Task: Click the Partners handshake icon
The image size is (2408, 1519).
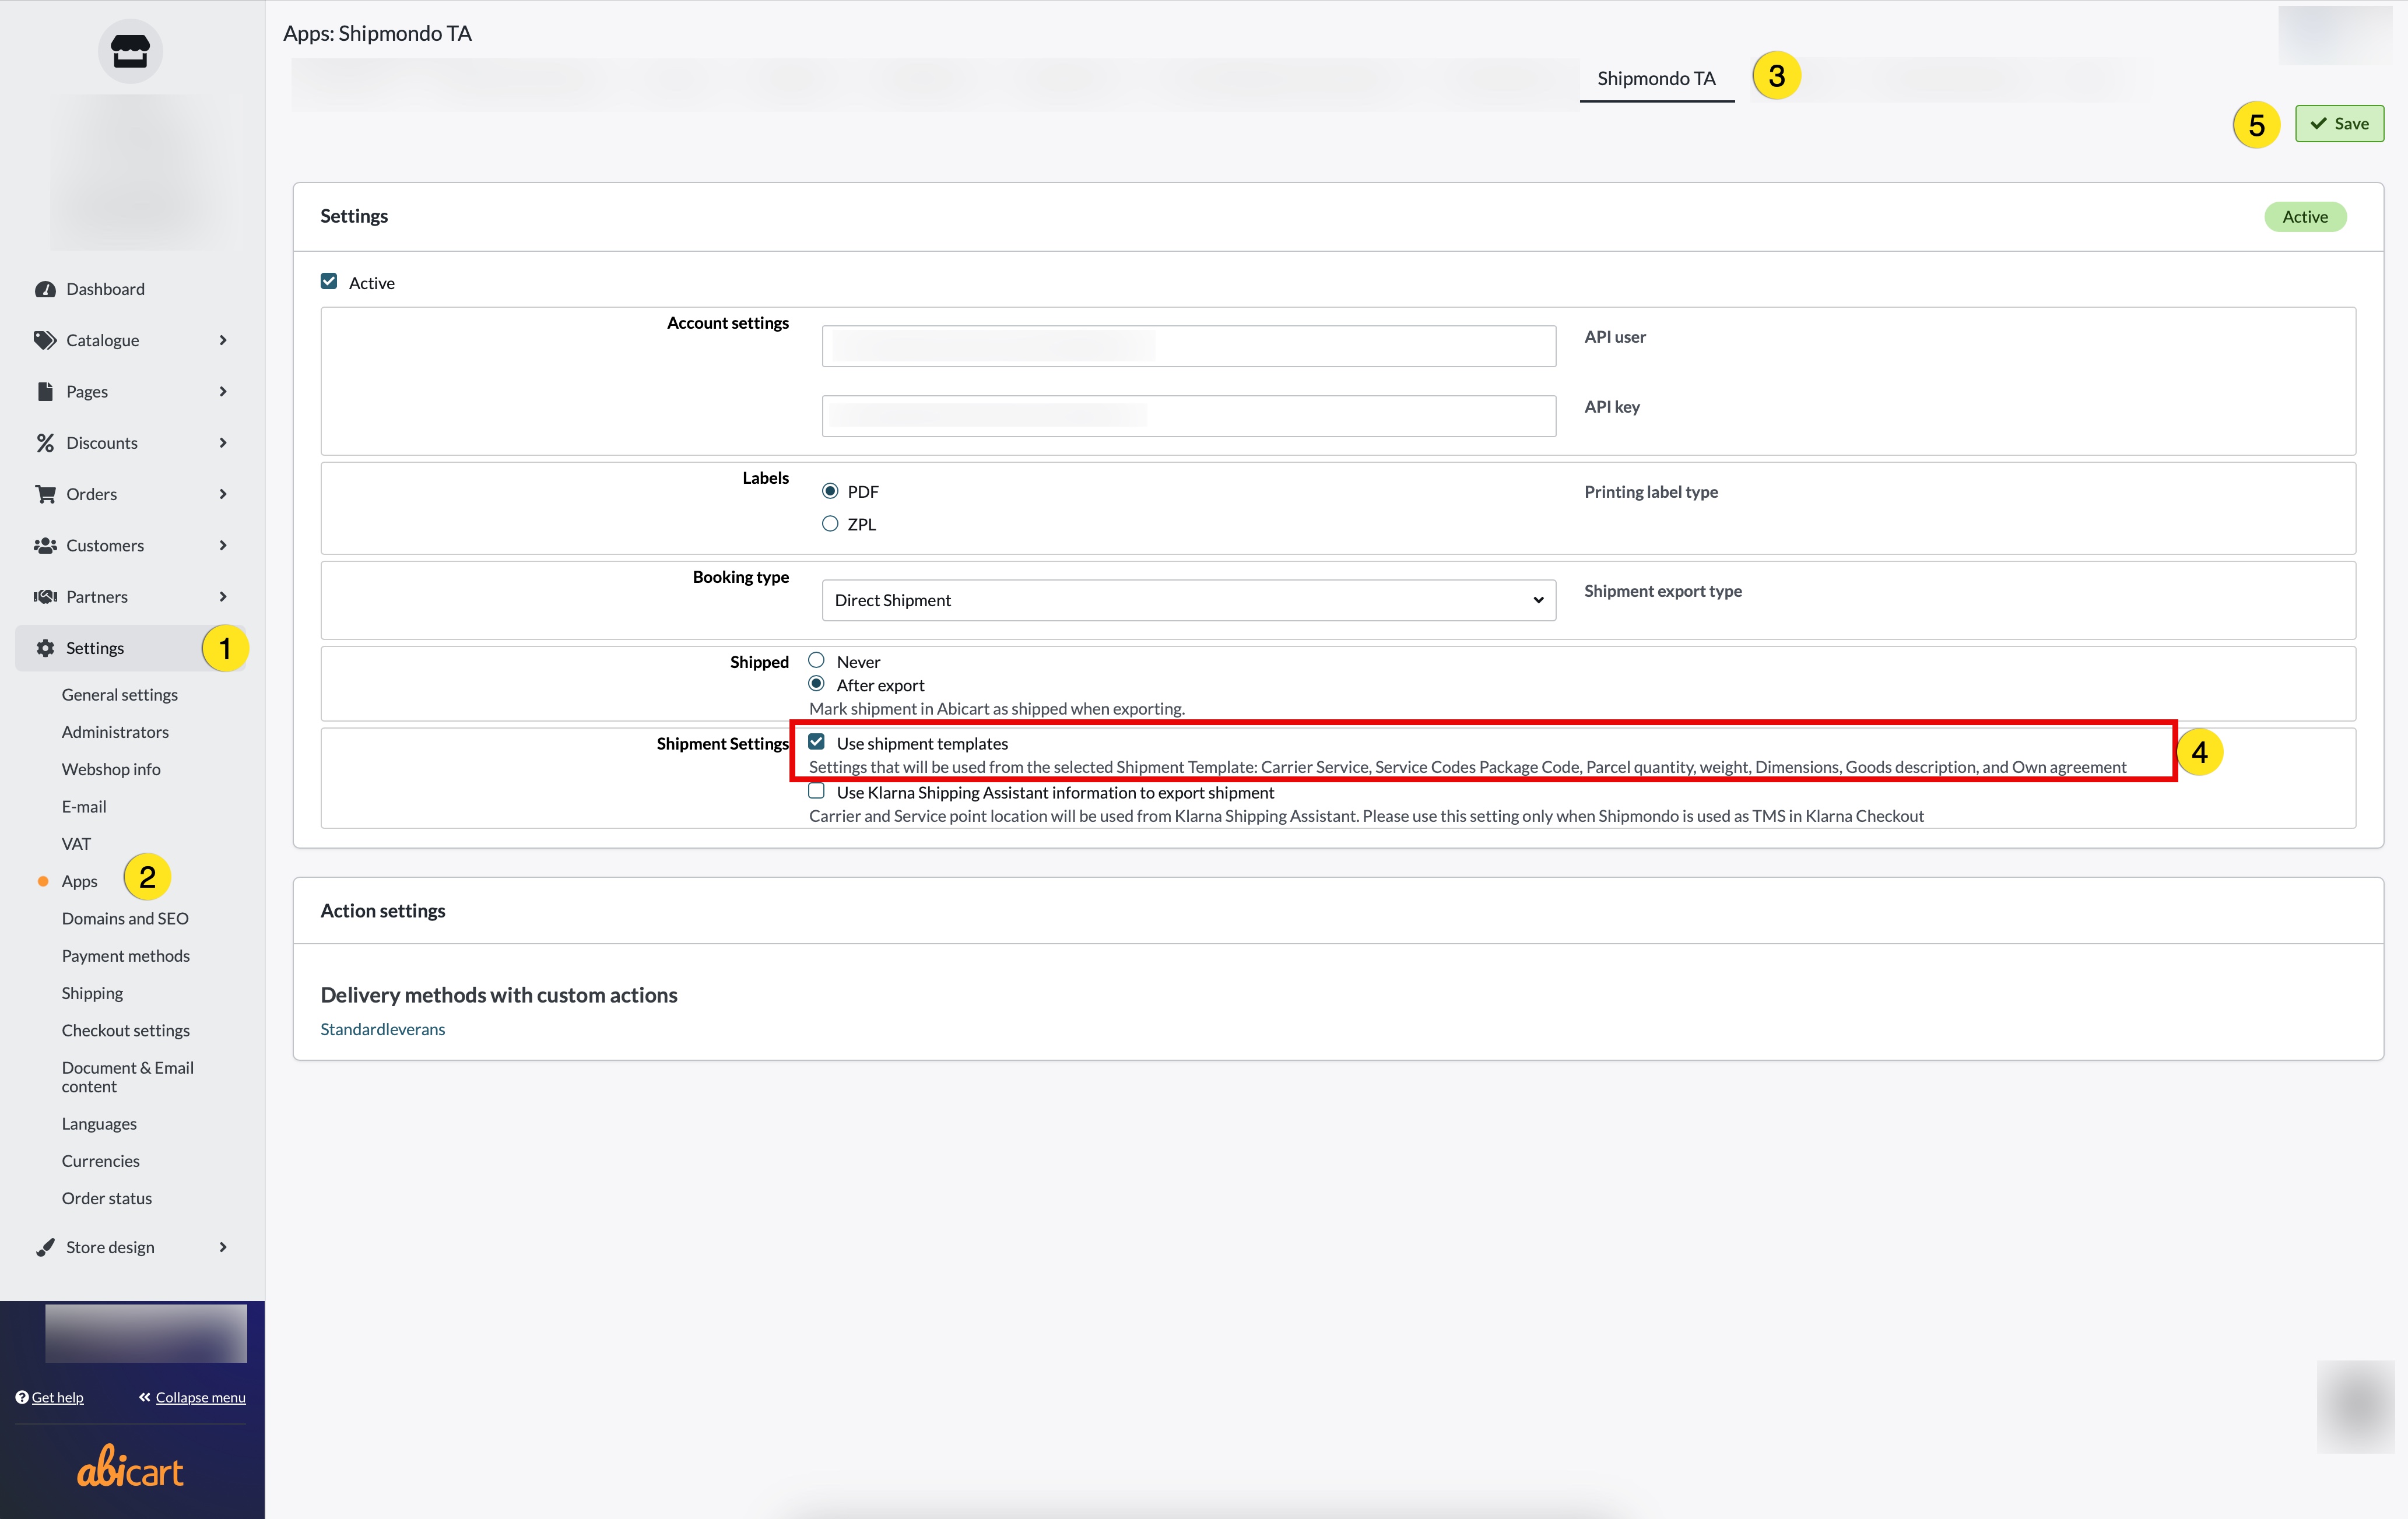Action: point(45,597)
